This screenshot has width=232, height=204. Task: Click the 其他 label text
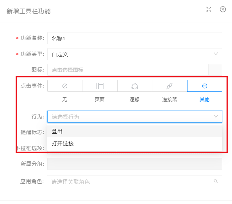tap(205, 100)
